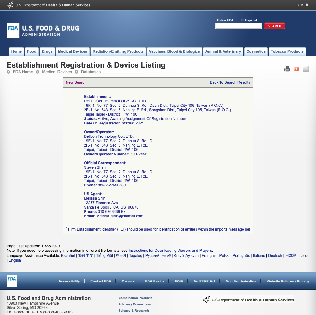This screenshot has width=316, height=315.
Task: Open the Combination Products link
Action: (x=135, y=298)
